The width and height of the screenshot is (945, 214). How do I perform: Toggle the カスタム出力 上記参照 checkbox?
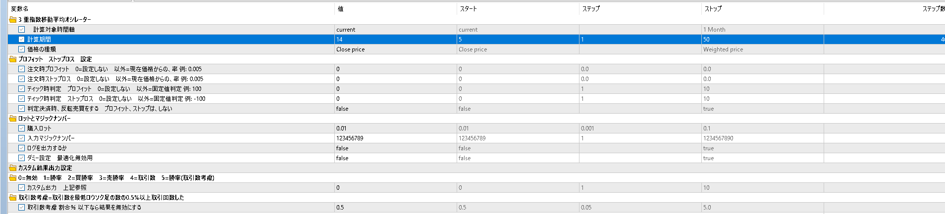coord(22,188)
